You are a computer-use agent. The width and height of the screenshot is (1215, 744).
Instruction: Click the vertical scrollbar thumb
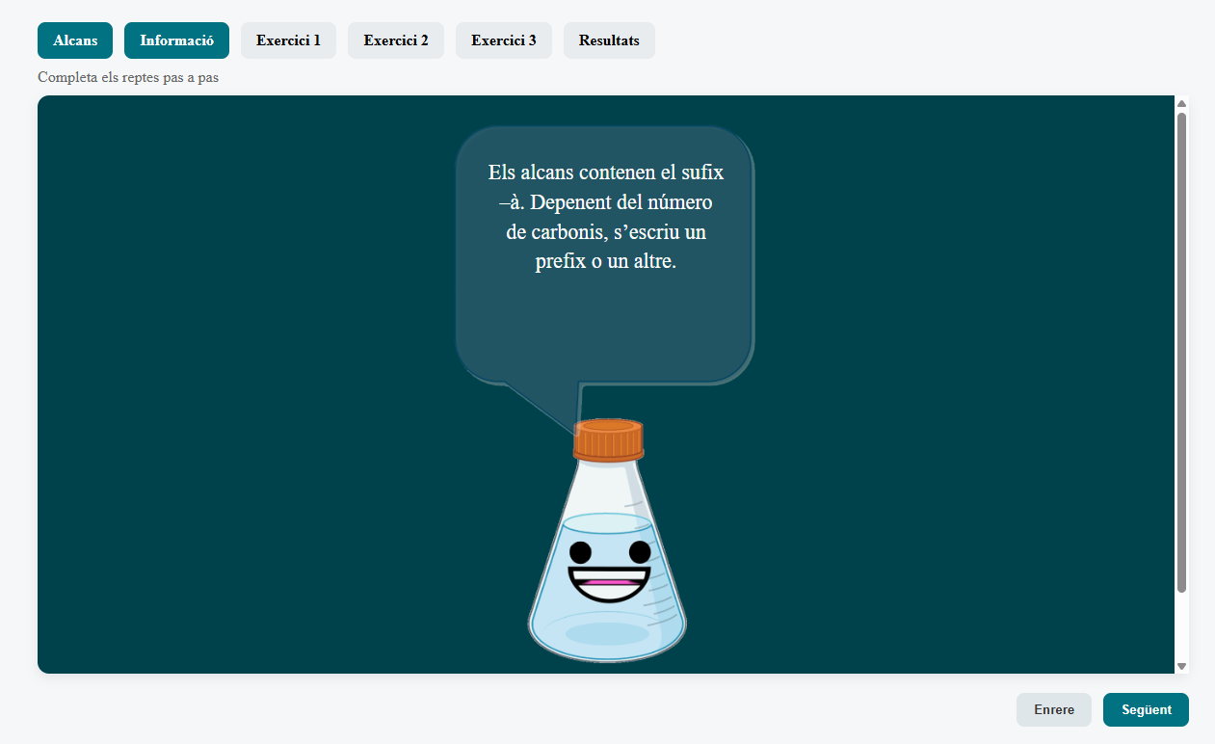click(1181, 353)
